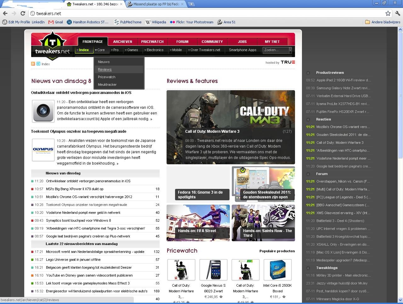Open the Flickr Photostream bookmark
This screenshot has height=304, width=403.
point(192,22)
